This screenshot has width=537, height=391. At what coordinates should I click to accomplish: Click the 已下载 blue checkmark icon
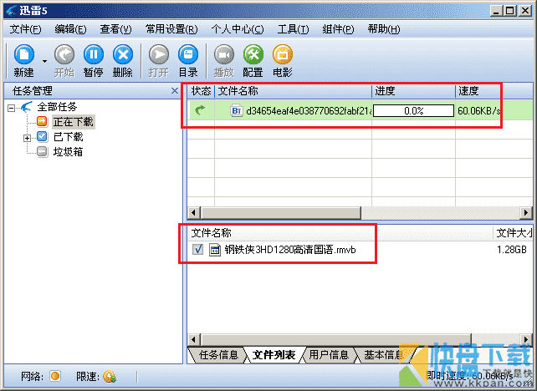[42, 136]
